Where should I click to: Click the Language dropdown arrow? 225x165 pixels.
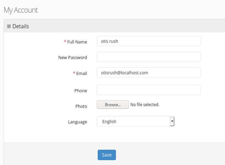172,121
